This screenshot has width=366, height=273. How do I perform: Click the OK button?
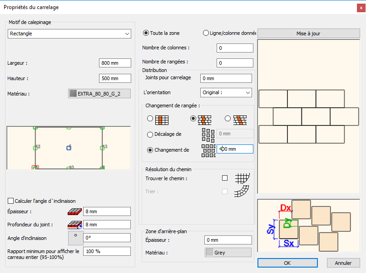(287, 263)
